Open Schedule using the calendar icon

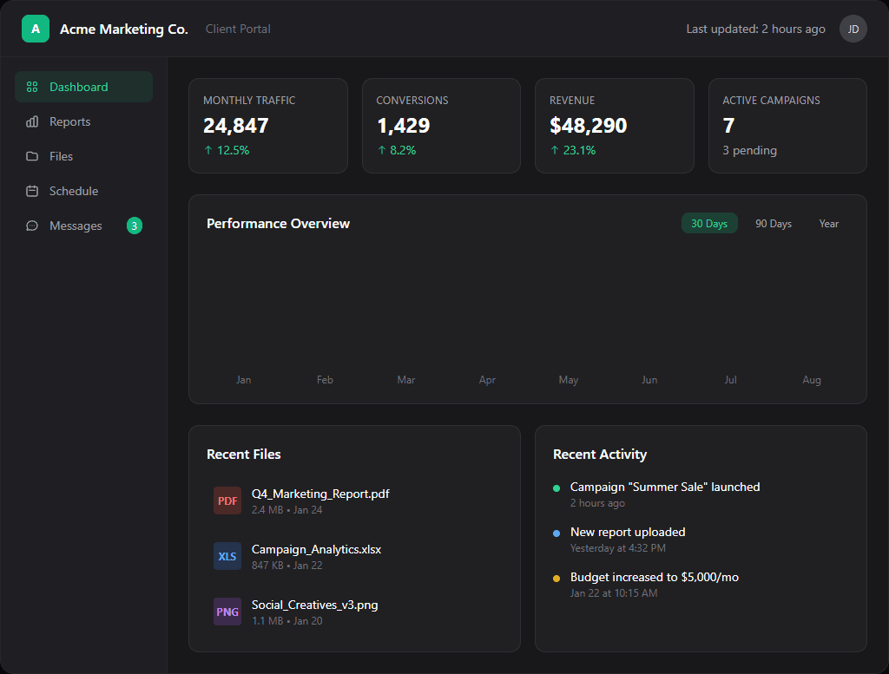[x=31, y=191]
